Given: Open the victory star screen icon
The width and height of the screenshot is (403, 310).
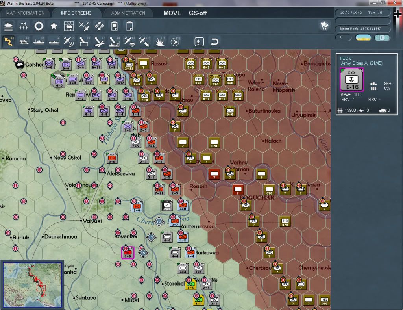Looking at the screenshot, I should (54, 26).
